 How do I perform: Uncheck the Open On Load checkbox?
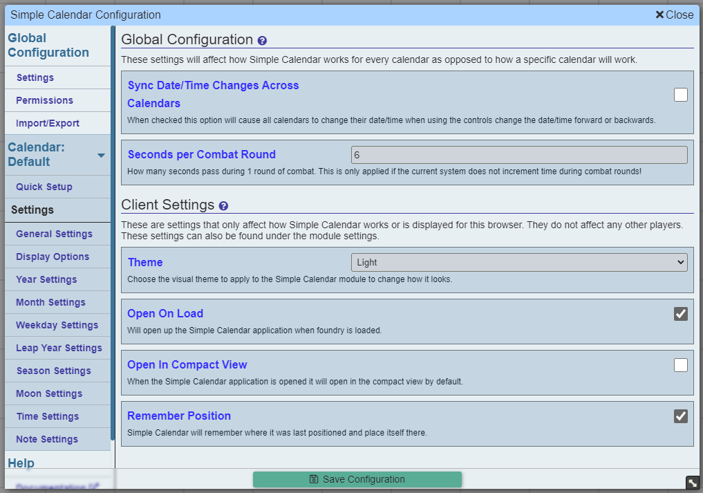click(x=681, y=313)
